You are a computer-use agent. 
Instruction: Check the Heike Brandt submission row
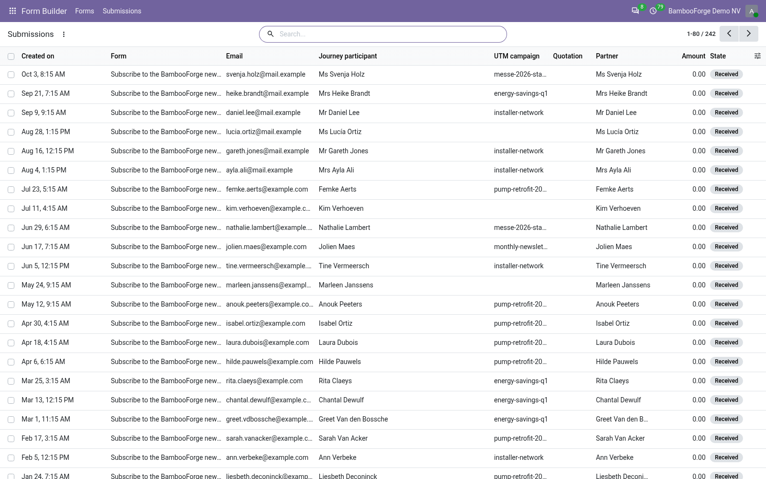point(11,94)
